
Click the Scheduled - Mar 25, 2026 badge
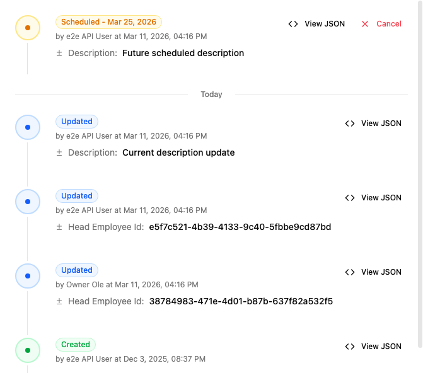[x=108, y=22]
